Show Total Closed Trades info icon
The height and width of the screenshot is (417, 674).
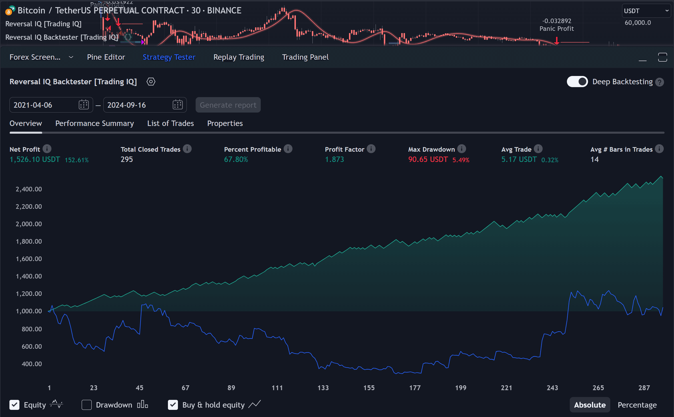187,149
